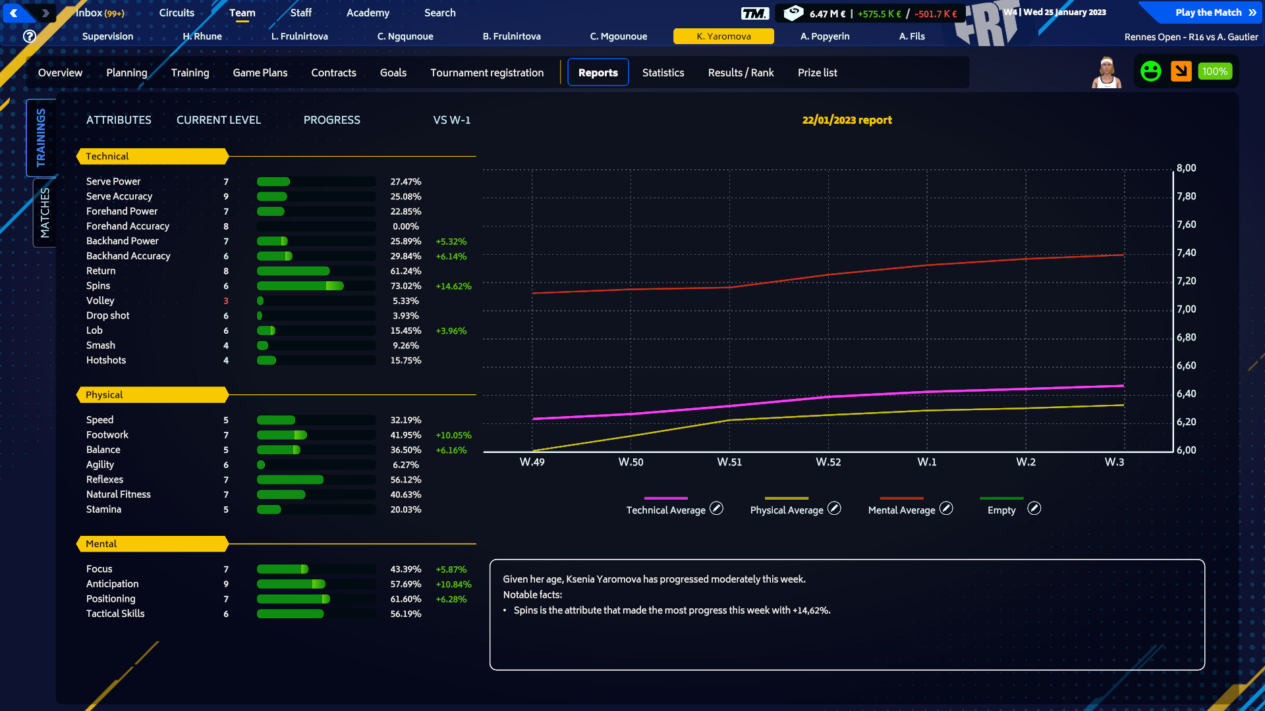This screenshot has width=1265, height=711.
Task: Click the TM logo icon
Action: coord(754,13)
